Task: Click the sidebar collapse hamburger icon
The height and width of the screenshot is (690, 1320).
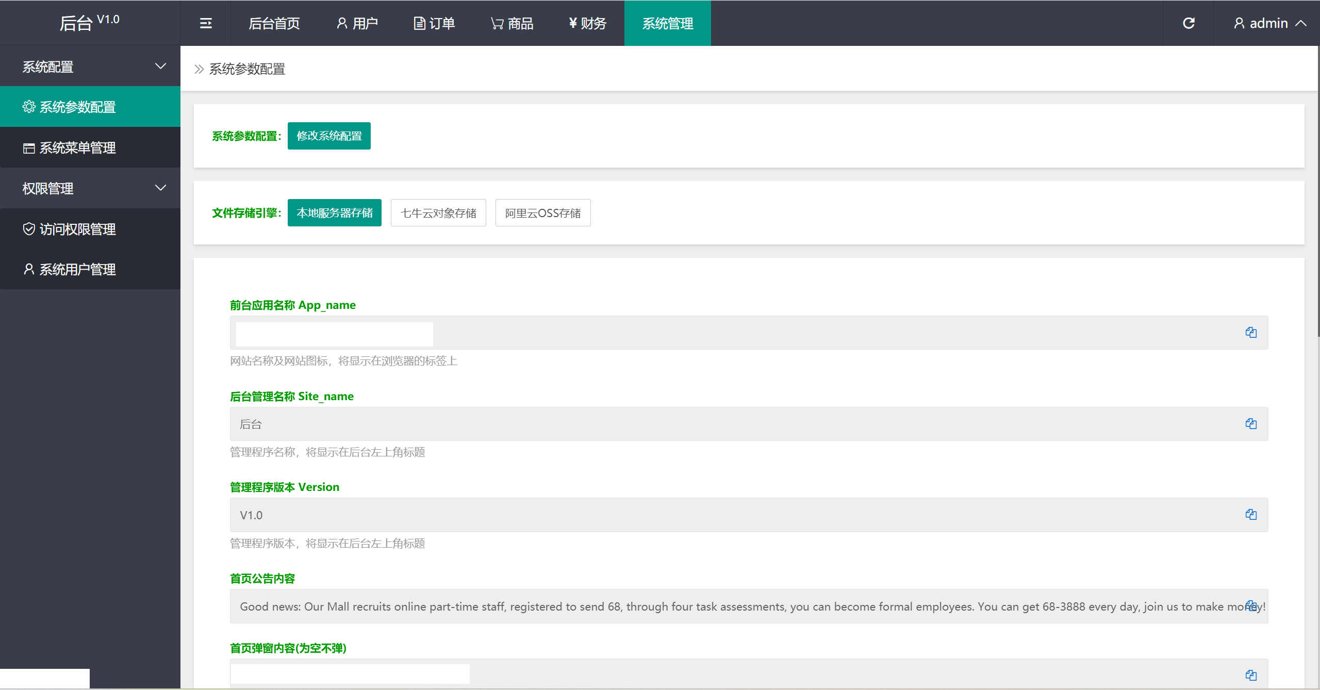Action: tap(206, 23)
